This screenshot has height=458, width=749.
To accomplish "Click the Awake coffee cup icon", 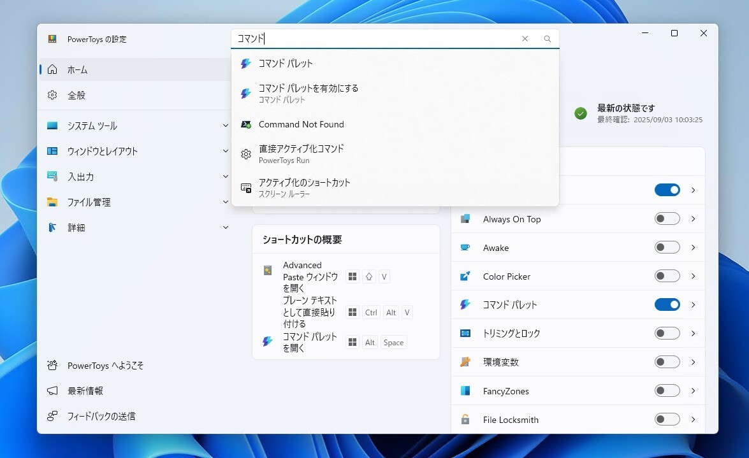I will coord(465,247).
